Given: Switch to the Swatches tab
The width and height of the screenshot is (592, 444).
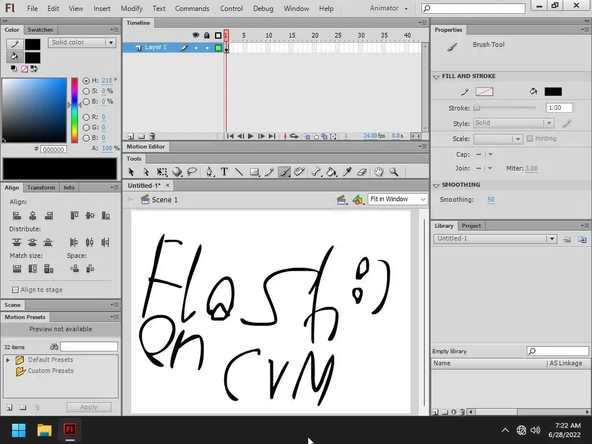Looking at the screenshot, I should [40, 30].
